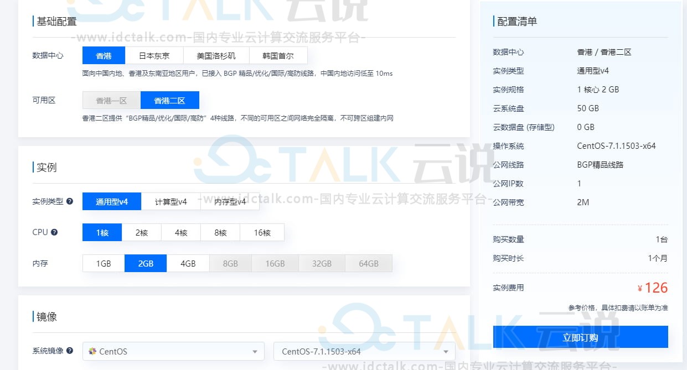The width and height of the screenshot is (687, 370).
Task: Open the CPU help question-mark icon
Action: click(x=54, y=232)
